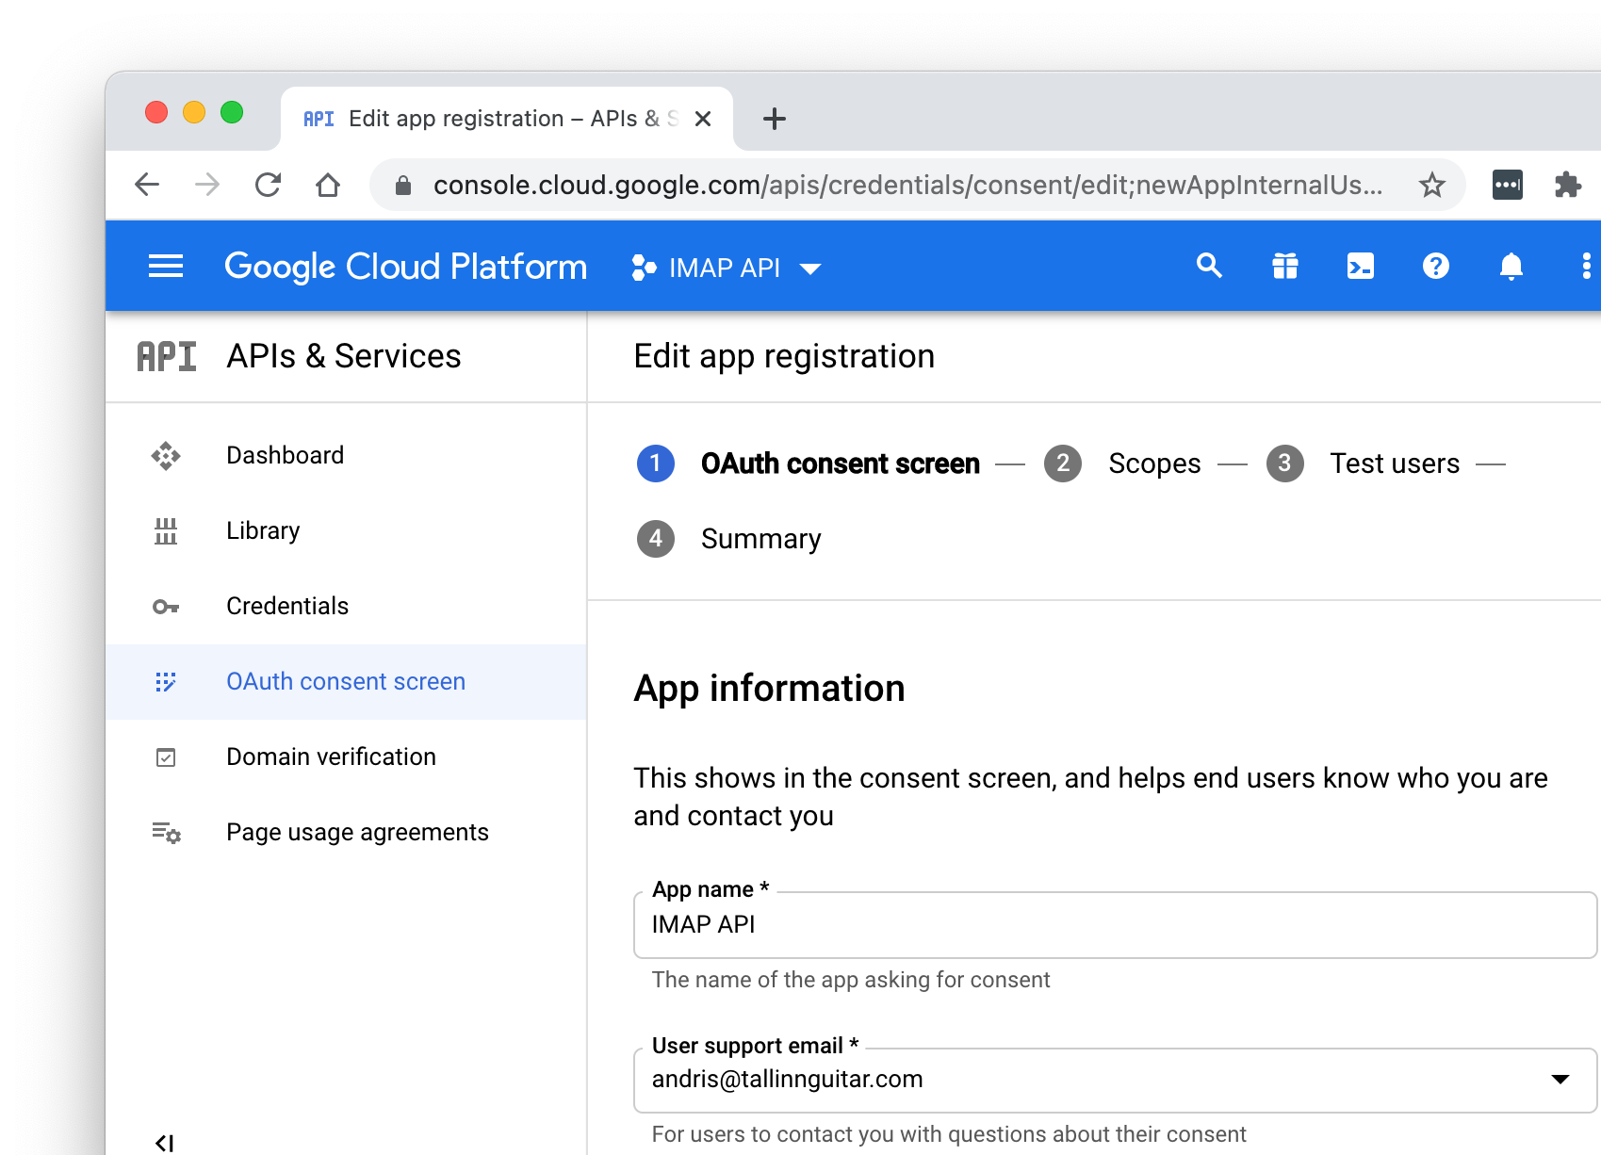
Task: Click the App information heading
Action: tap(769, 689)
